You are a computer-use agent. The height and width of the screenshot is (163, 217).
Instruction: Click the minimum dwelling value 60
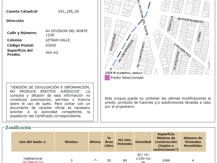[125, 160]
